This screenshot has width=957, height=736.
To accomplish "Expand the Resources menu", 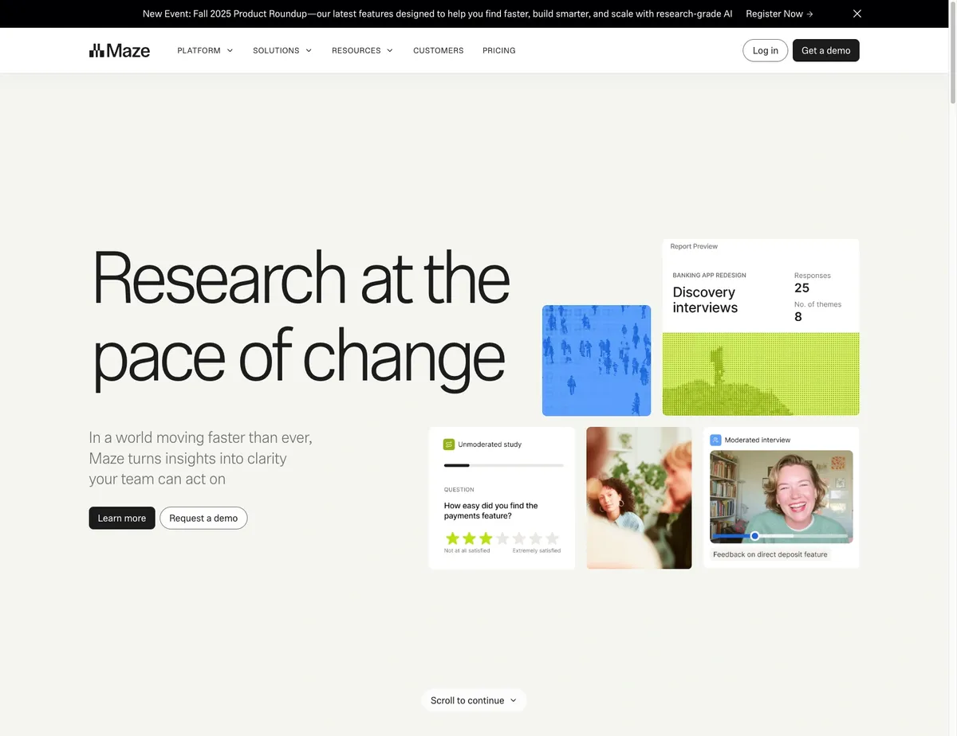I will tap(363, 50).
